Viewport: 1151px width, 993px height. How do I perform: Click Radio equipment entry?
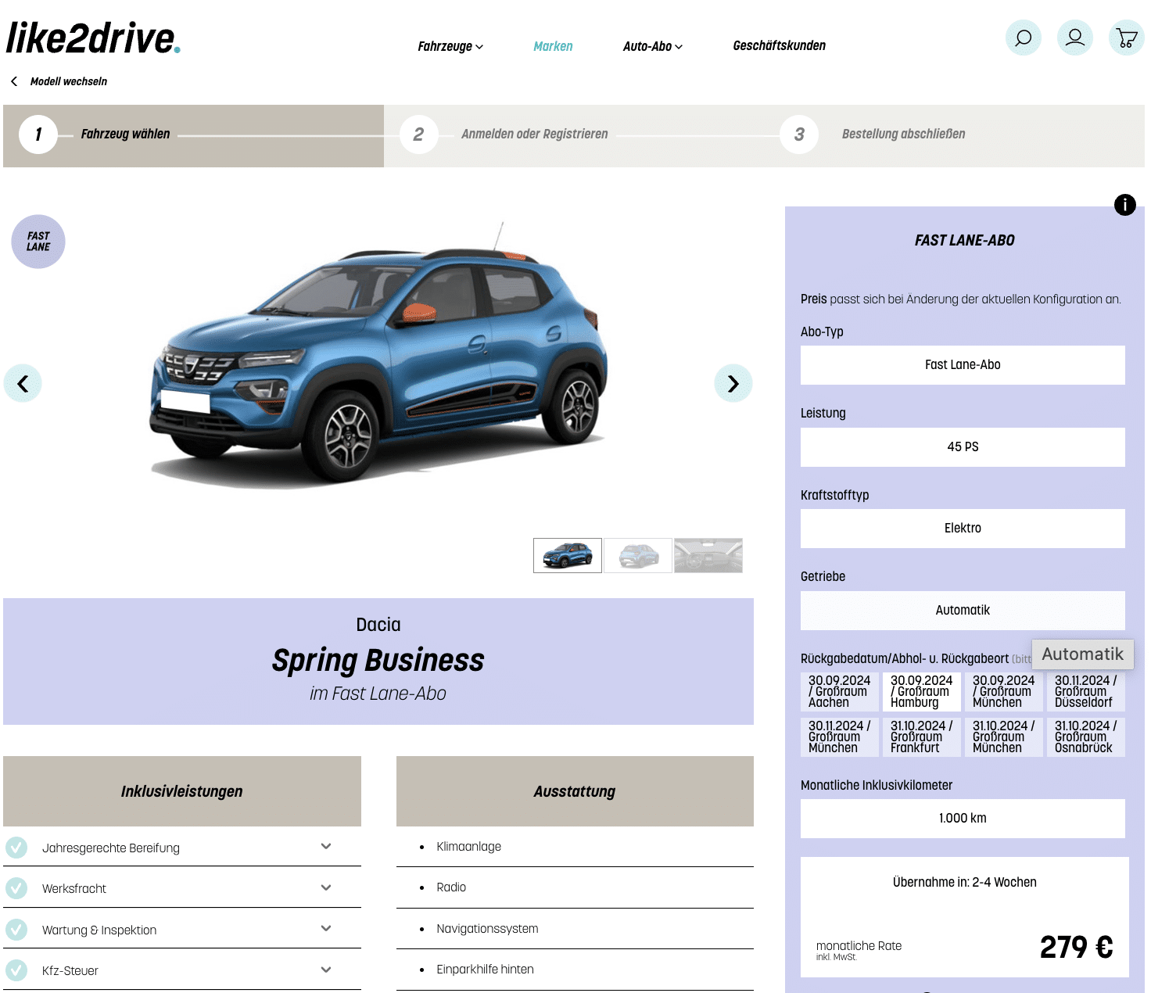tap(451, 887)
